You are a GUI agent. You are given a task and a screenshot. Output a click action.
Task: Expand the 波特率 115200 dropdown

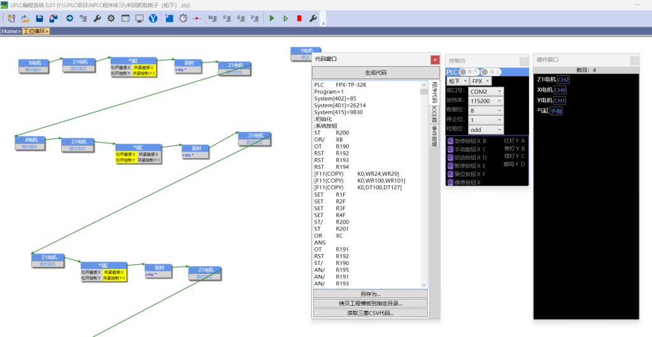point(485,101)
